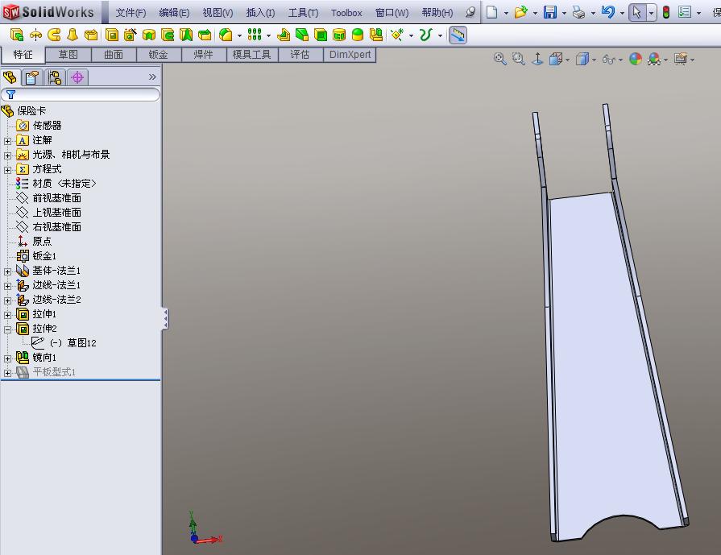Open the DimXpertManager panel tab
The image size is (721, 555).
point(77,77)
